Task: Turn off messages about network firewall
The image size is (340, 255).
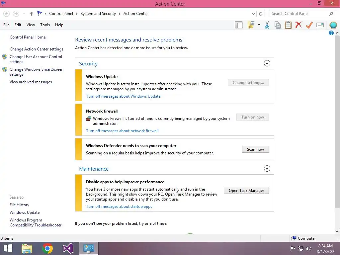Action: pyautogui.click(x=122, y=131)
